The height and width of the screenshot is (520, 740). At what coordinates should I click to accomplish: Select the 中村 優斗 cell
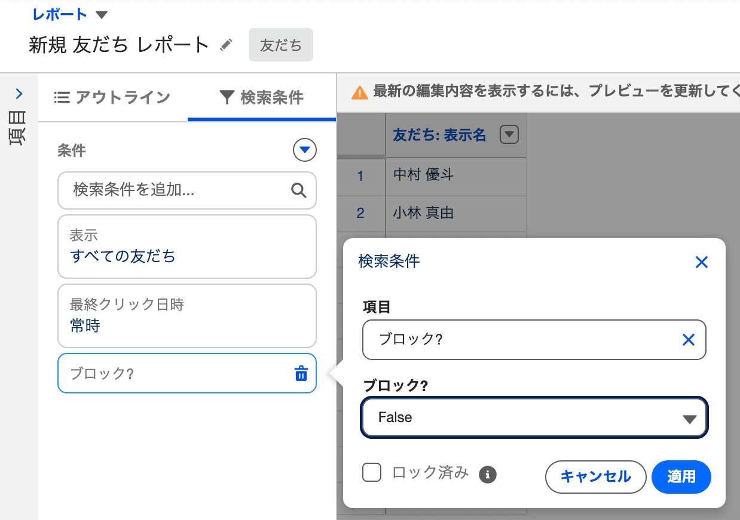(x=456, y=176)
